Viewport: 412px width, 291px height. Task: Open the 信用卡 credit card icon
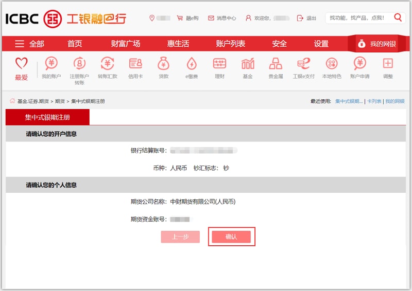point(135,64)
